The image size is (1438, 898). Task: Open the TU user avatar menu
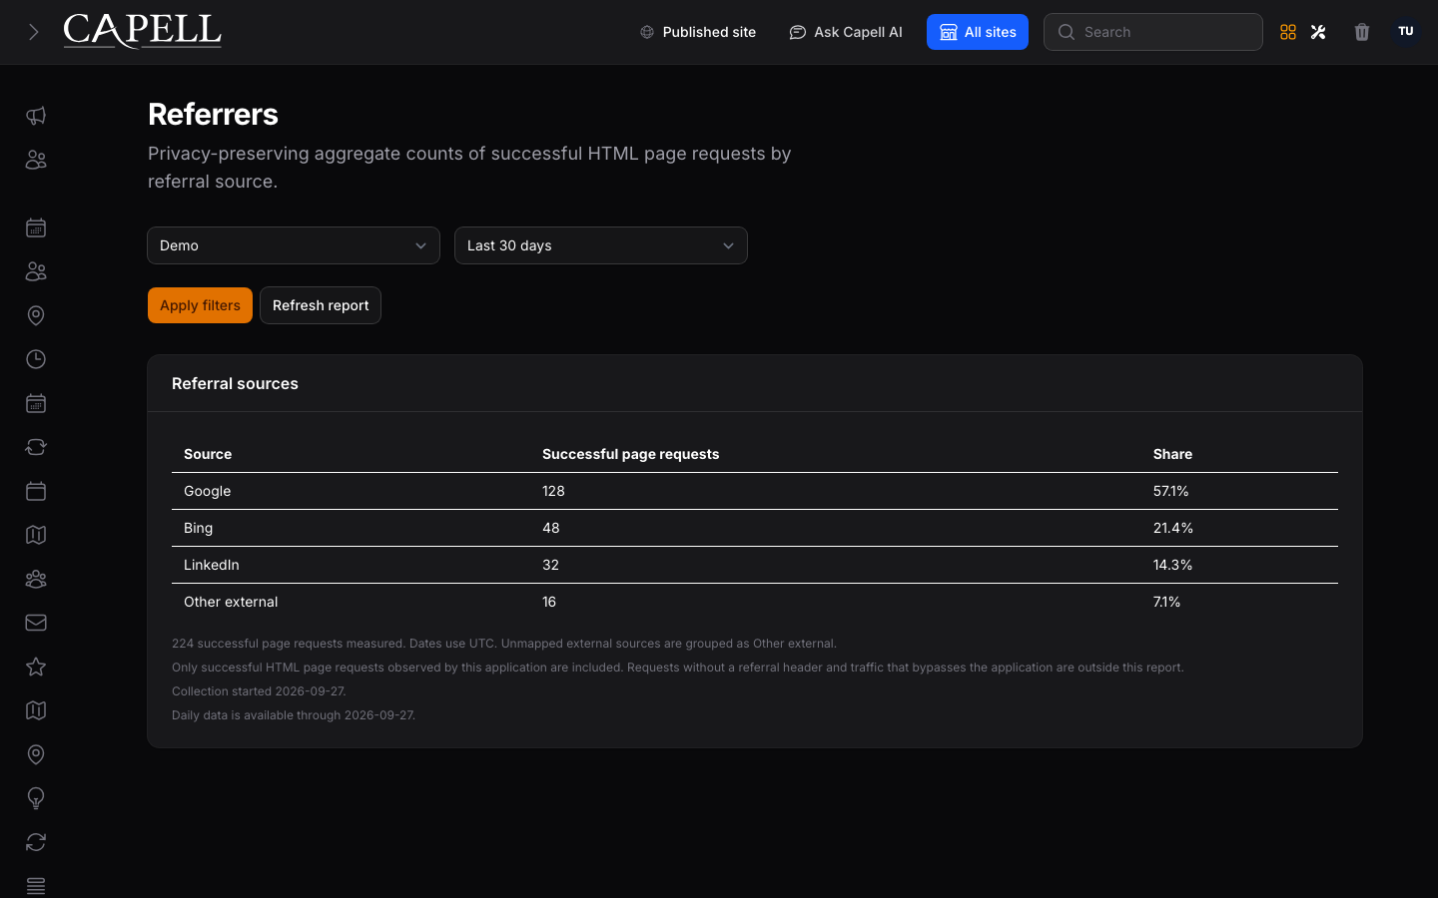point(1406,32)
